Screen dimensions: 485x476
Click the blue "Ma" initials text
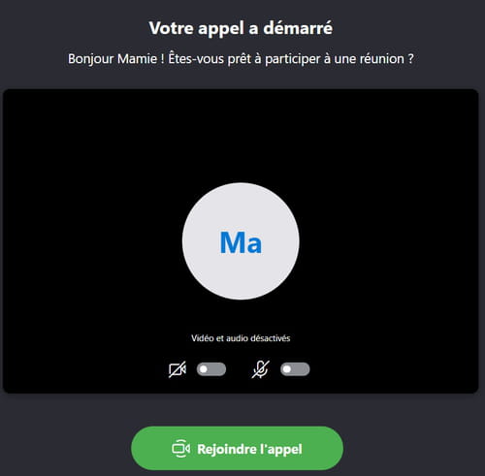241,242
